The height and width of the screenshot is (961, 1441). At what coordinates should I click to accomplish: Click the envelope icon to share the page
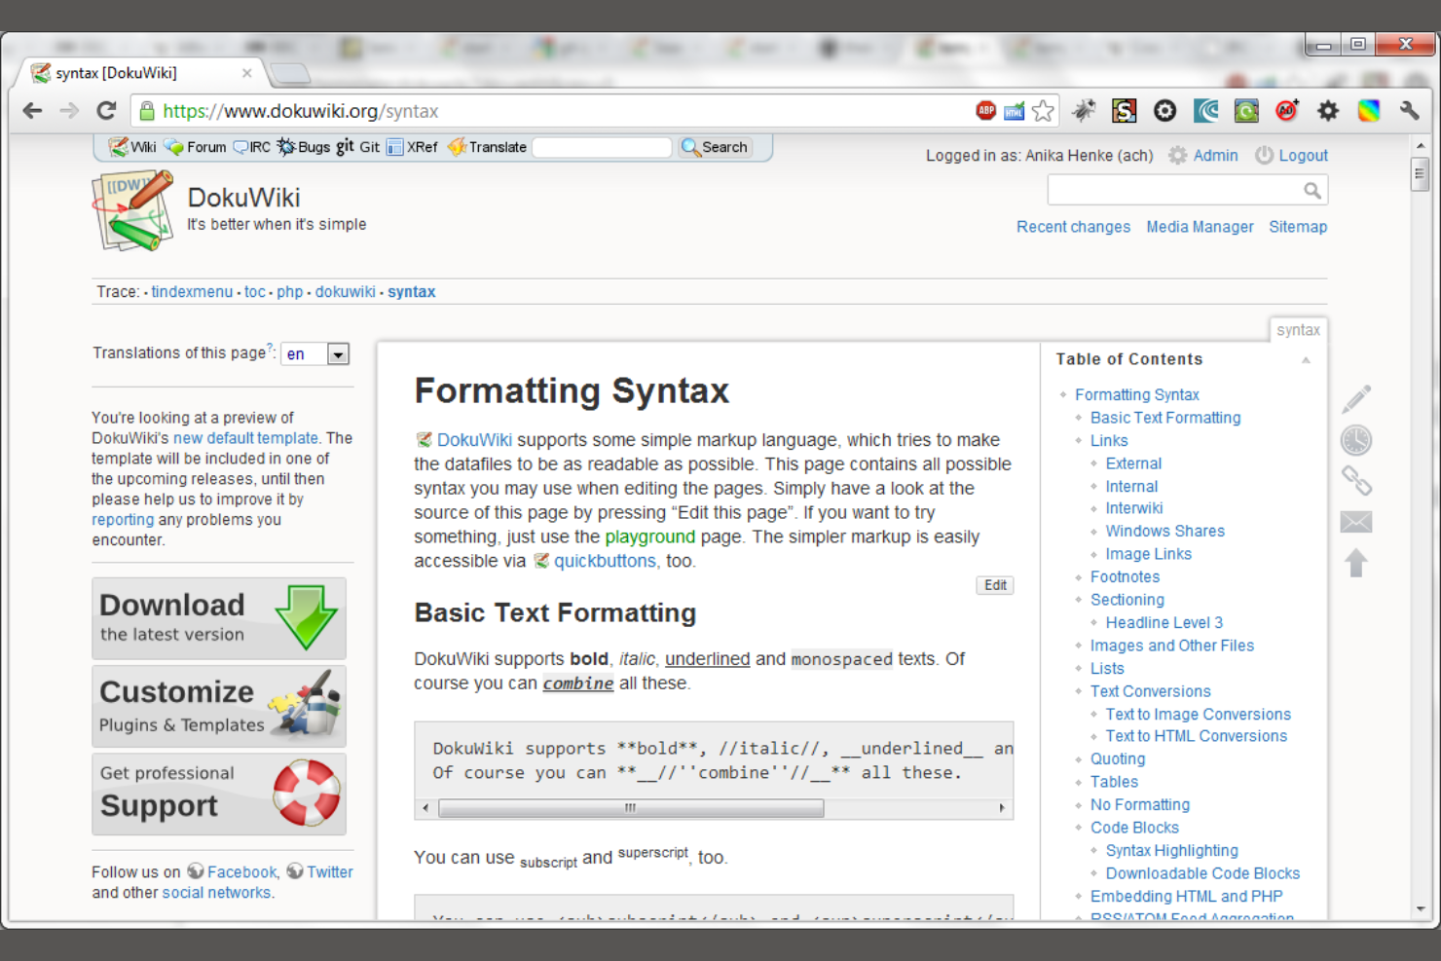[x=1356, y=522]
